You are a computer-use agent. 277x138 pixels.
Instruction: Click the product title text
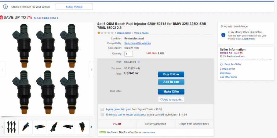pyautogui.click(x=151, y=26)
